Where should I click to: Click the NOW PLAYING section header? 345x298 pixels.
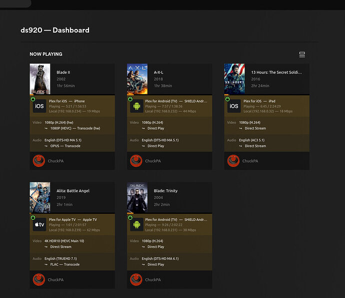[46, 54]
